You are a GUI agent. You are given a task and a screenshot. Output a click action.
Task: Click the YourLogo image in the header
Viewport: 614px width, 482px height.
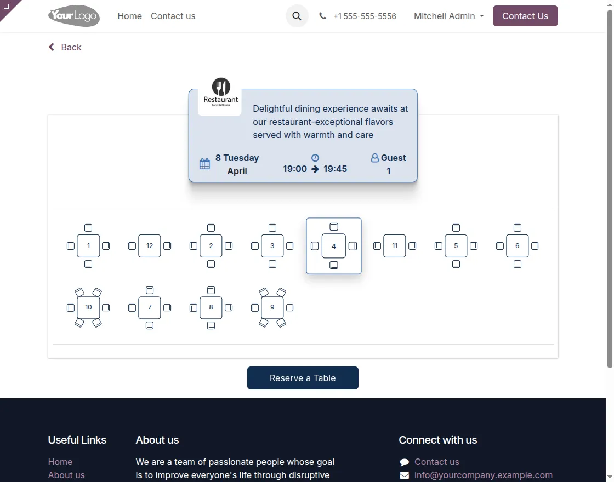click(x=73, y=16)
